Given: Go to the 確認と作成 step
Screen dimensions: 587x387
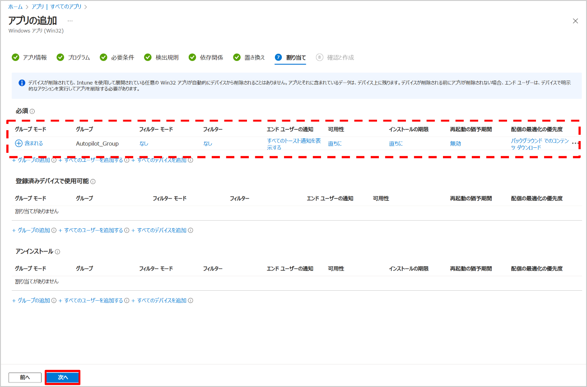Looking at the screenshot, I should (x=335, y=57).
